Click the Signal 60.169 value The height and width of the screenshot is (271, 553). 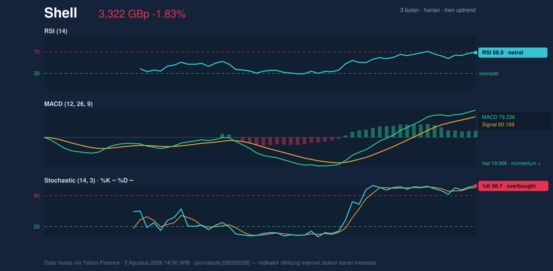tap(498, 124)
